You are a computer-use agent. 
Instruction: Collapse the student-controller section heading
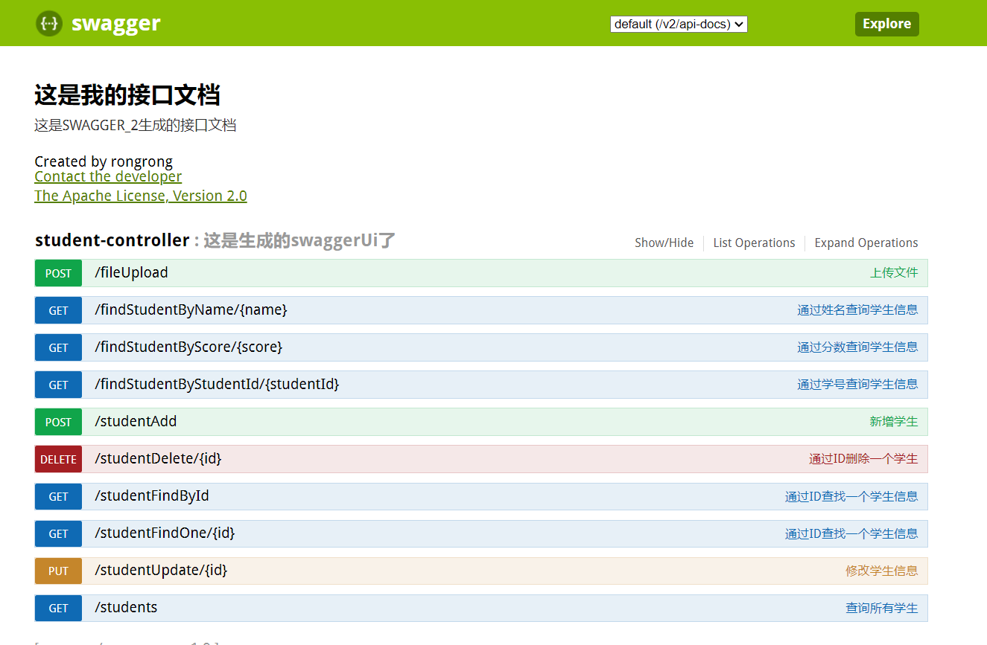[x=112, y=240]
